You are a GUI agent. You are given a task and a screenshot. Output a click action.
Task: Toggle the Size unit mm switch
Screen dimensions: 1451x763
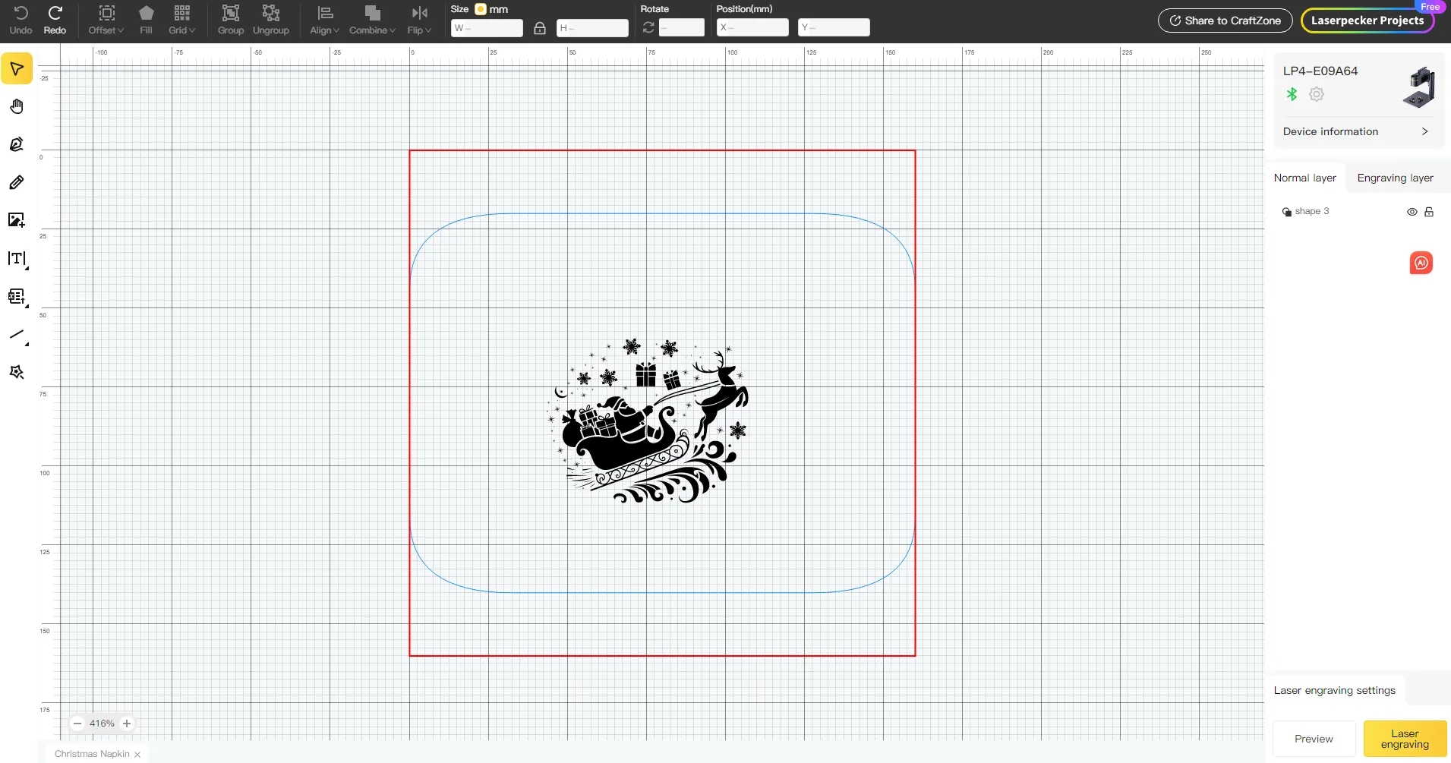(481, 9)
